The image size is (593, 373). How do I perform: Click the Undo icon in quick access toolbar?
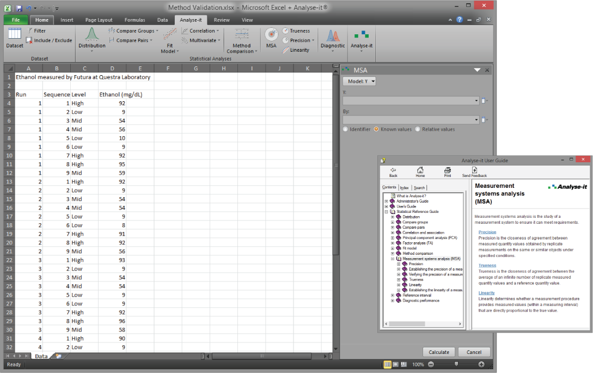tap(29, 8)
